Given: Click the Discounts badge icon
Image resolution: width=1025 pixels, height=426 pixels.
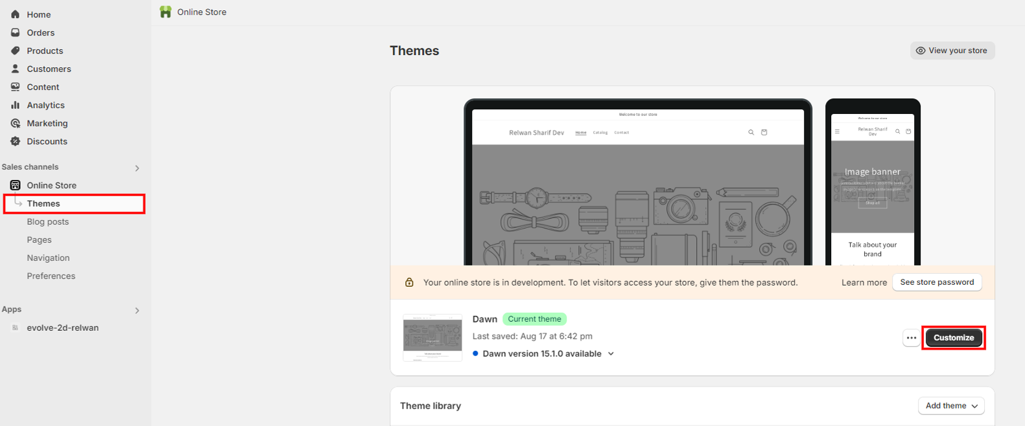Looking at the screenshot, I should pos(16,141).
